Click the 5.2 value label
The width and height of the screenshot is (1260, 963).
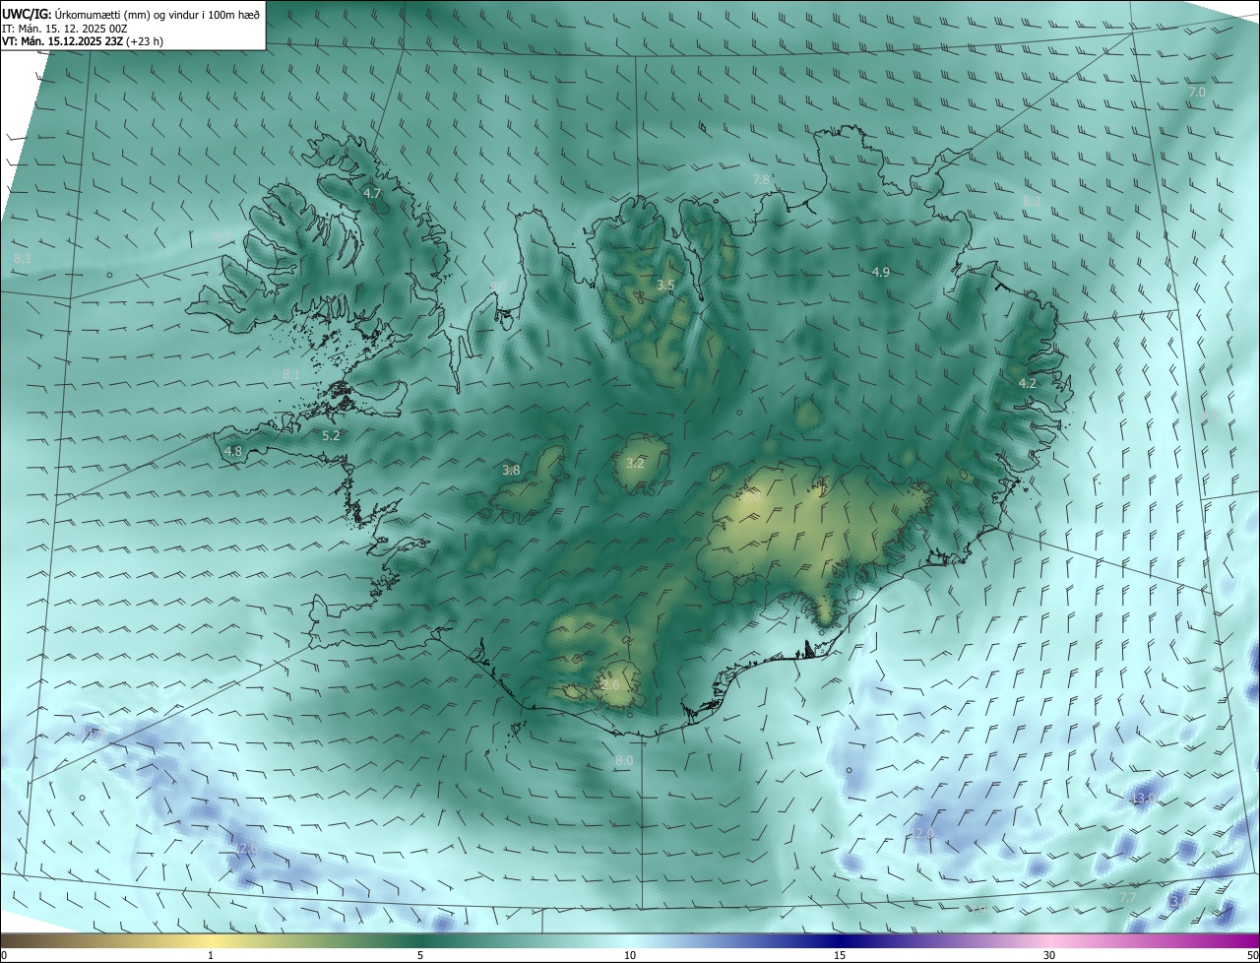click(x=331, y=434)
